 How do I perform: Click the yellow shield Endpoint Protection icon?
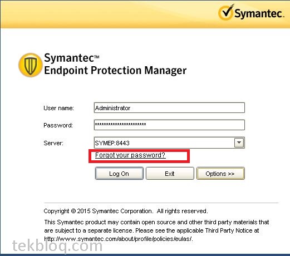[x=31, y=65]
